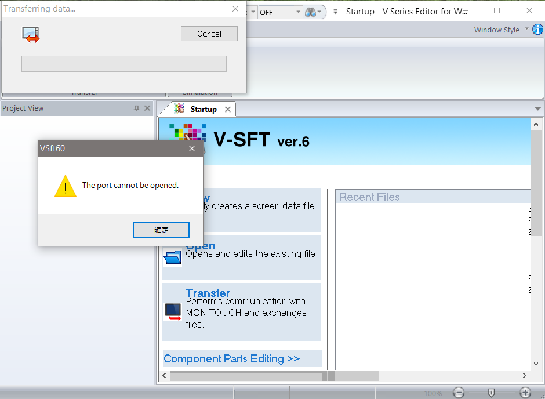Image resolution: width=545 pixels, height=399 pixels.
Task: Click the zoom slider handle
Action: (491, 393)
